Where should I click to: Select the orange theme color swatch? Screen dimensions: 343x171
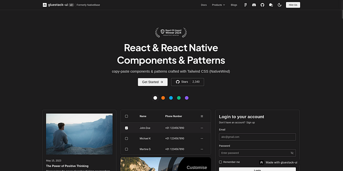(x=163, y=98)
